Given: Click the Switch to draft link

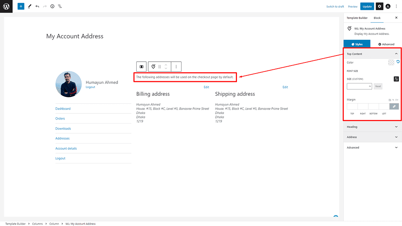Looking at the screenshot, I should [335, 7].
